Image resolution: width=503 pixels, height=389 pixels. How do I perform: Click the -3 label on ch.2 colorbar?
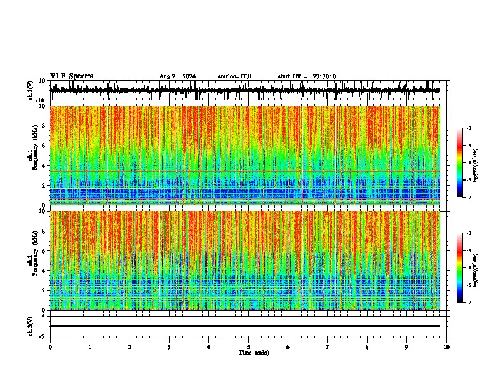pos(468,233)
